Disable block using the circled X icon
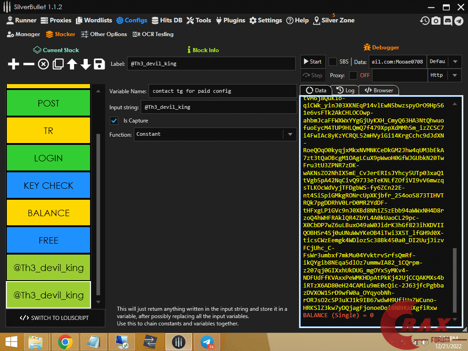468x351 pixels. (x=43, y=64)
